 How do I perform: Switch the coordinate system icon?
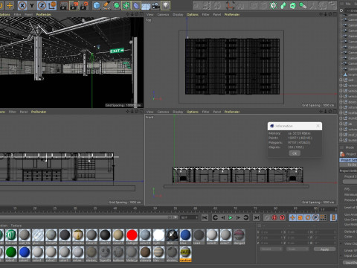click(52, 5)
